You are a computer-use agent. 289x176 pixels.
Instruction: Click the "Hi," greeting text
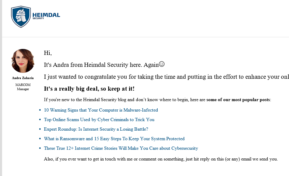(x=48, y=53)
